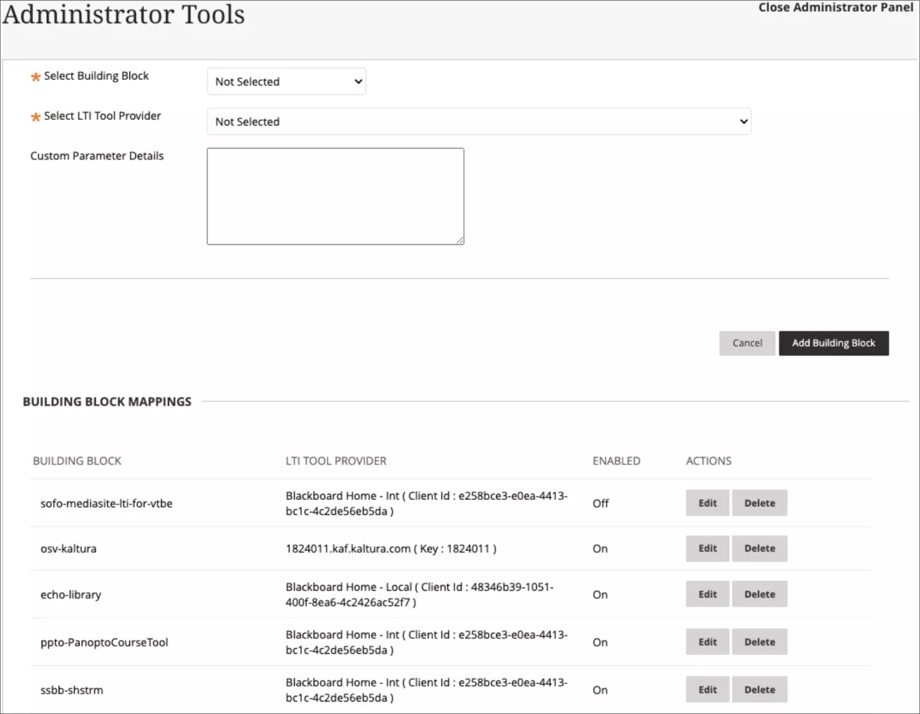This screenshot has width=920, height=714.
Task: Click the Building Block Mappings heading
Action: coord(107,402)
